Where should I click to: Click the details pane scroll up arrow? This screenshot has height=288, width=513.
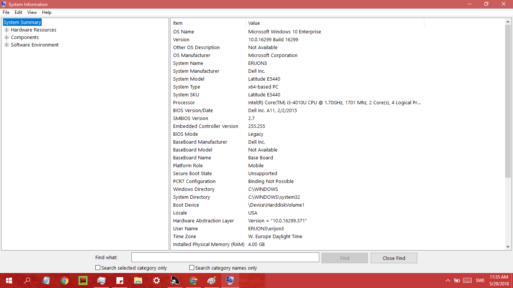(x=508, y=22)
